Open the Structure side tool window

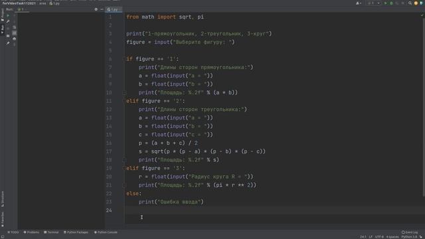[x=3, y=199]
